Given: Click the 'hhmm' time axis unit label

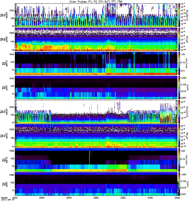Looking at the screenshot, I should pos(4,198).
